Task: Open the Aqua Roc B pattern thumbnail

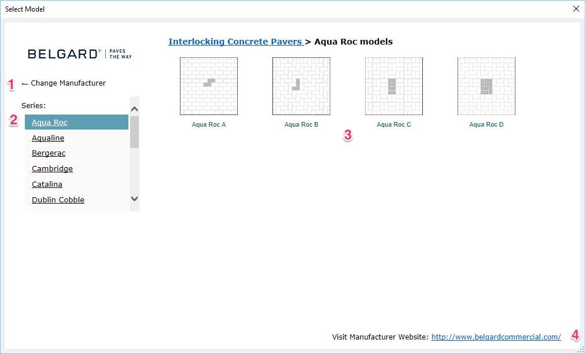Action: pyautogui.click(x=301, y=86)
